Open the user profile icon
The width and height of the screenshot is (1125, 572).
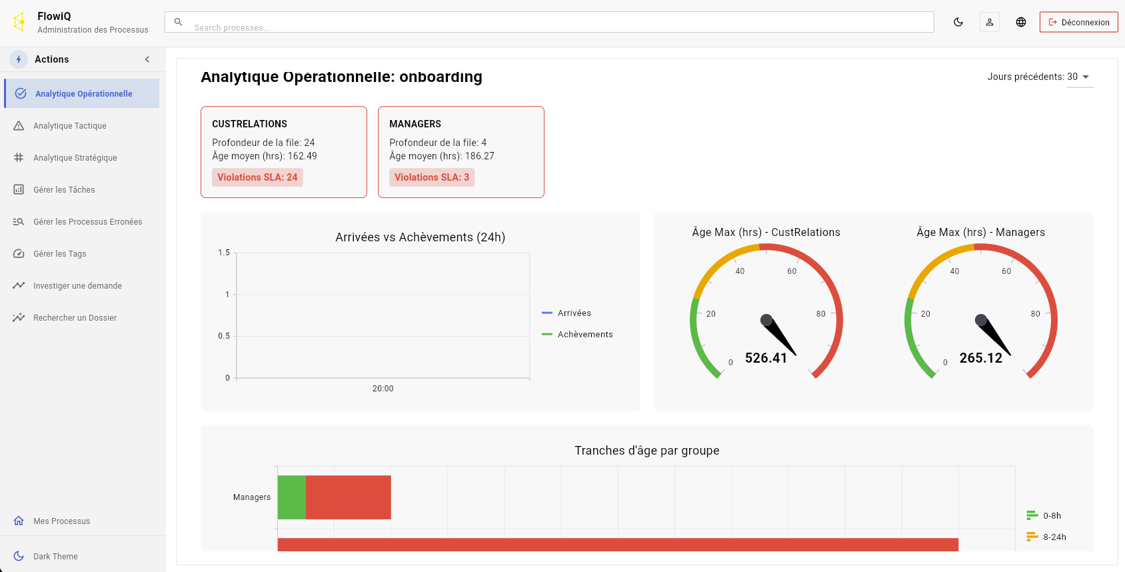[x=990, y=22]
